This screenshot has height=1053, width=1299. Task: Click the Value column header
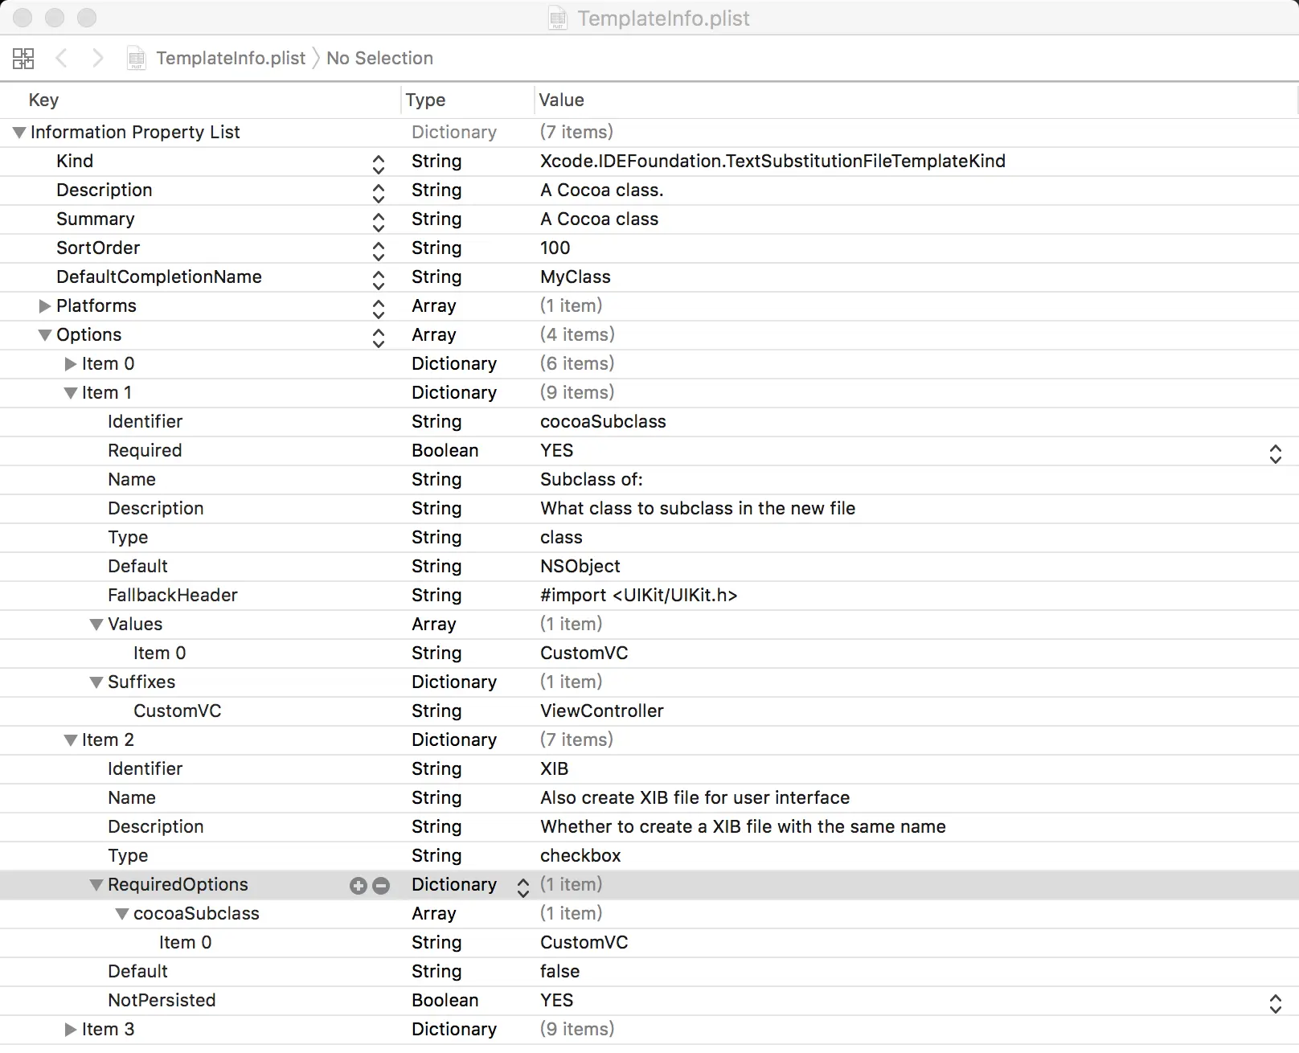point(561,100)
